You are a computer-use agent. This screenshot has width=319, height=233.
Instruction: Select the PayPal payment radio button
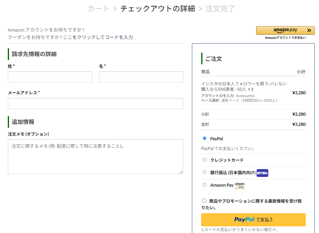(x=205, y=138)
